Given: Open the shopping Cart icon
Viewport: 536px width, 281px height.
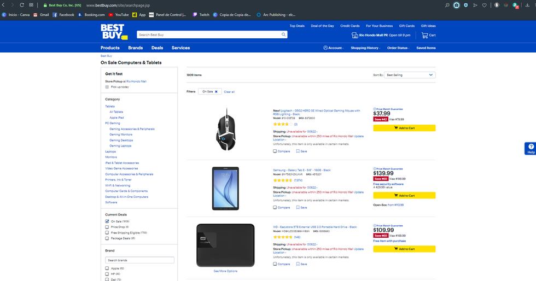Looking at the screenshot, I should point(424,35).
